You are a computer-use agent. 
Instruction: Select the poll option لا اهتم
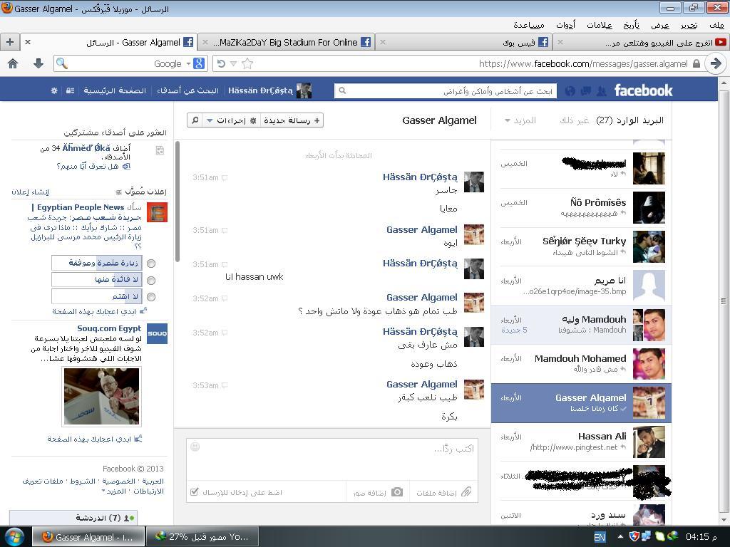(x=151, y=297)
